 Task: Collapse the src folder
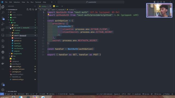click(x=8, y=20)
